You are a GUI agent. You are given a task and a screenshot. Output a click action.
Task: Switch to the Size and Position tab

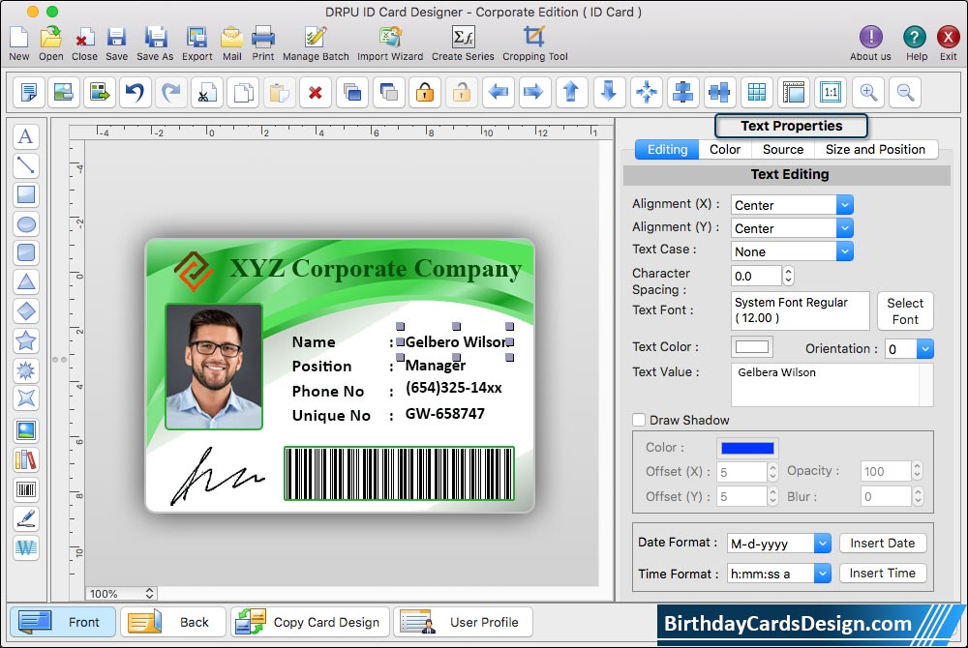tap(875, 149)
